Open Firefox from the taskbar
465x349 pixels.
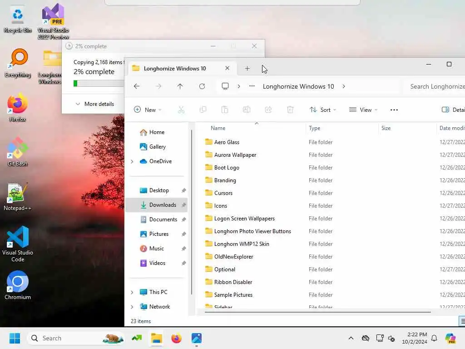(177, 338)
